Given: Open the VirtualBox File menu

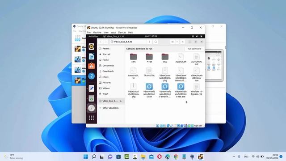Looking at the screenshot, I should [x=89, y=33].
